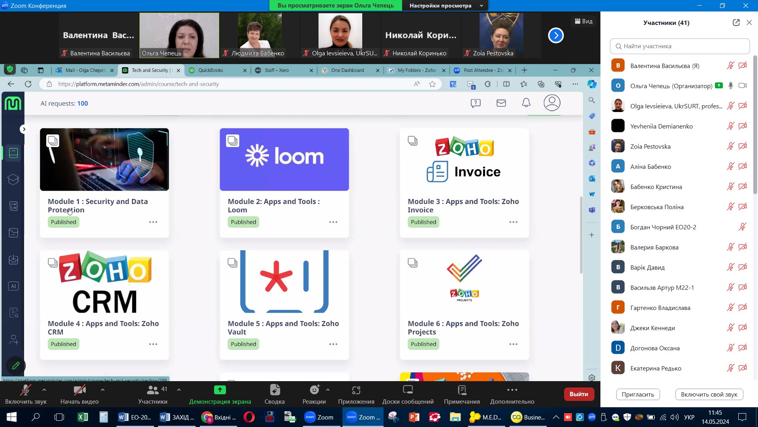Expand reactions options arrow

point(328,390)
